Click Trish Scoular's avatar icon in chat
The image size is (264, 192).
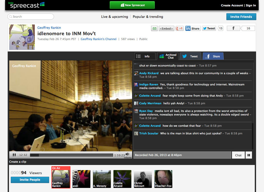pyautogui.click(x=136, y=133)
